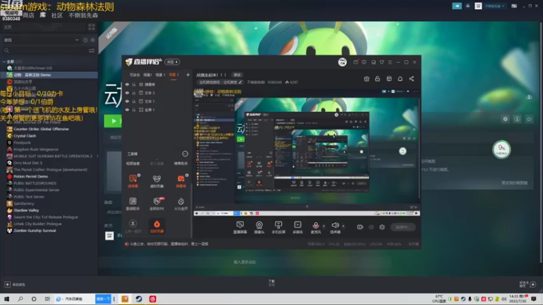Start recording with the camcorder icon
543x305 pixels.
click(360, 227)
